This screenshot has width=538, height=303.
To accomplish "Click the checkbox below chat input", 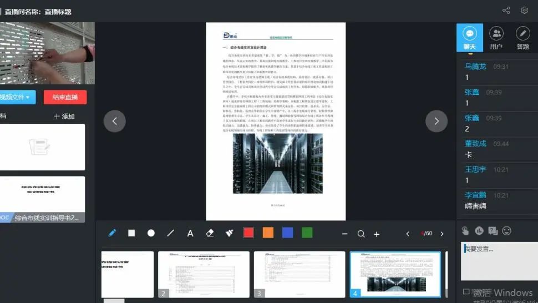I will point(466,292).
